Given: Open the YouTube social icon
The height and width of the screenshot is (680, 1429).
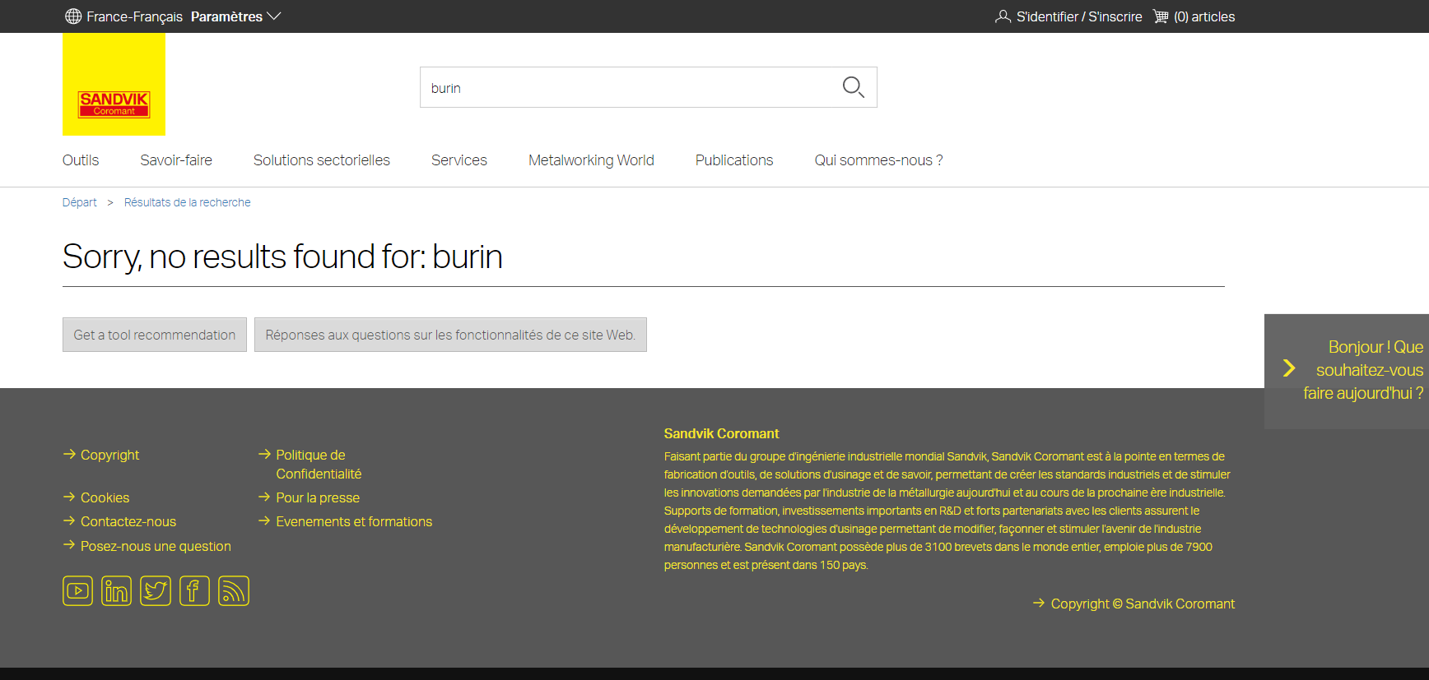Looking at the screenshot, I should 78,590.
